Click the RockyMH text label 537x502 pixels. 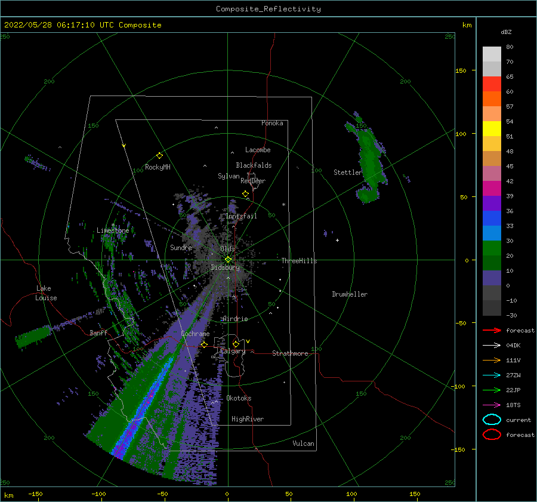[158, 167]
